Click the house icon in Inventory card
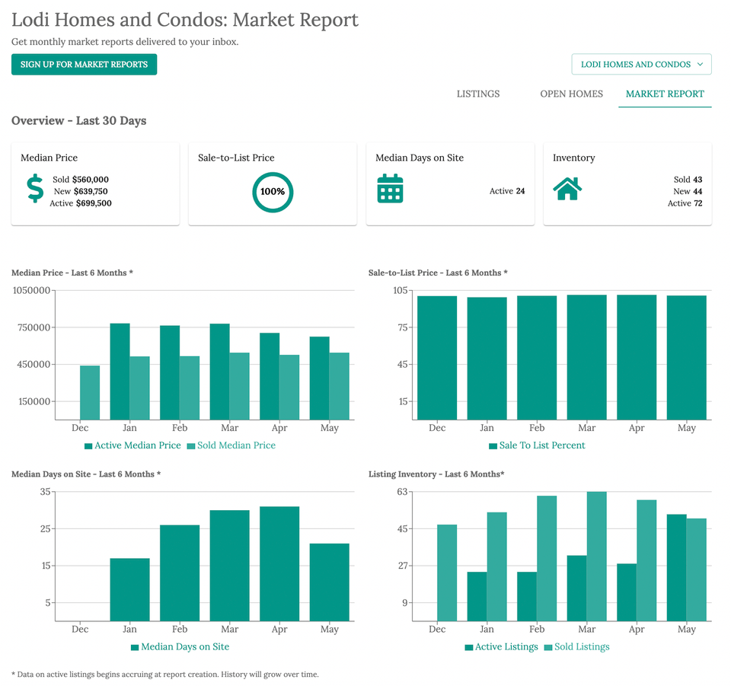This screenshot has height=686, width=731. 567,188
